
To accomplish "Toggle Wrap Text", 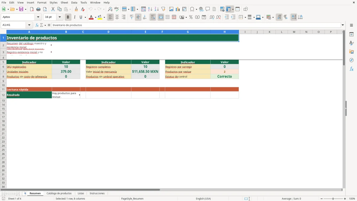I will (x=153, y=17).
